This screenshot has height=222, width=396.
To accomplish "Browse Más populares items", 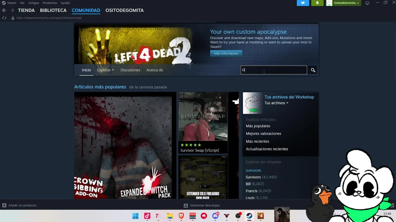I will pyautogui.click(x=258, y=126).
